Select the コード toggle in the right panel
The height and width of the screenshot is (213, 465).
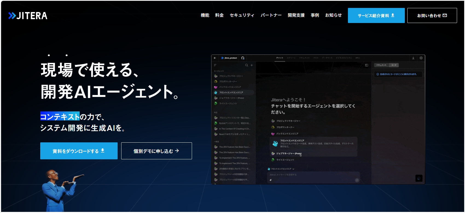pos(394,65)
